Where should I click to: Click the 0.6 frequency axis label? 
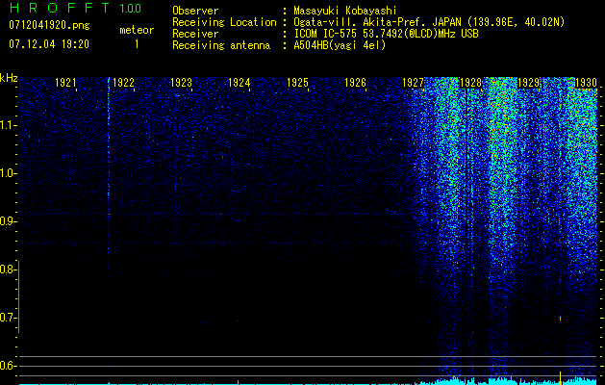click(x=7, y=366)
